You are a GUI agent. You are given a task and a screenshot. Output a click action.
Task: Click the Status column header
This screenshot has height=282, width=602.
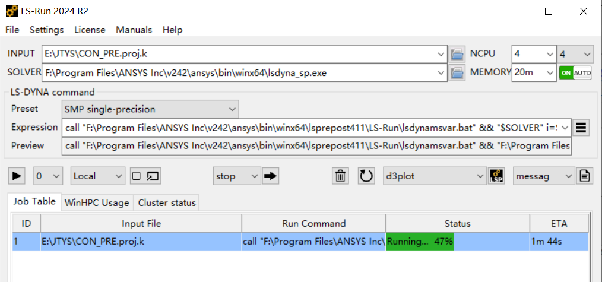tap(458, 223)
